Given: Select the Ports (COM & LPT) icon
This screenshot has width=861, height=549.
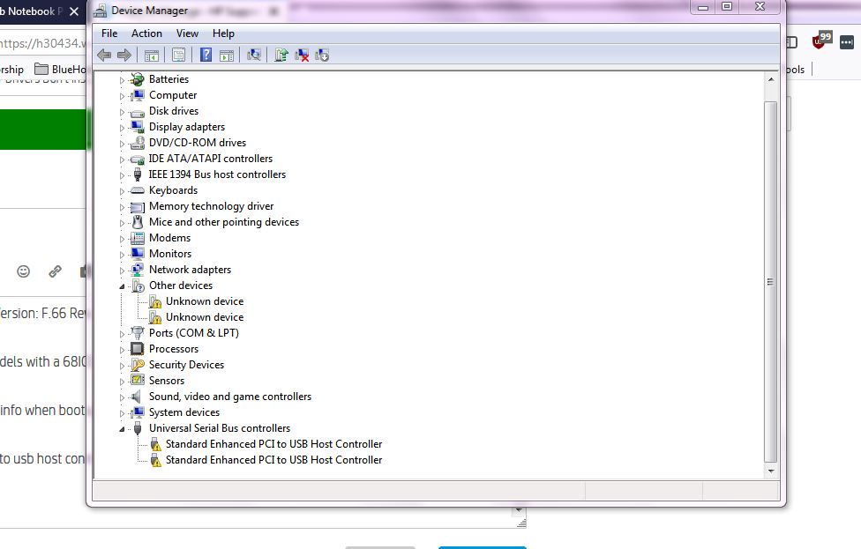Looking at the screenshot, I should [138, 333].
